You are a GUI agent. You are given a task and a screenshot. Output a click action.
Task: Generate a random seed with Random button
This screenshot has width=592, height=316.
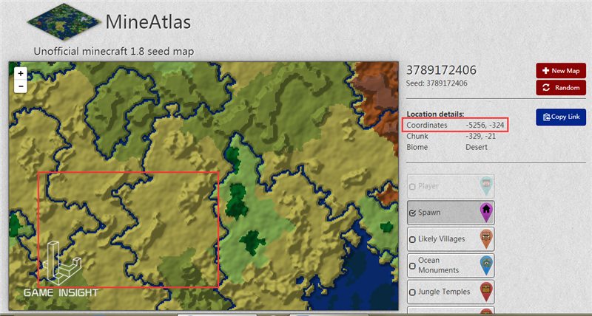point(561,88)
